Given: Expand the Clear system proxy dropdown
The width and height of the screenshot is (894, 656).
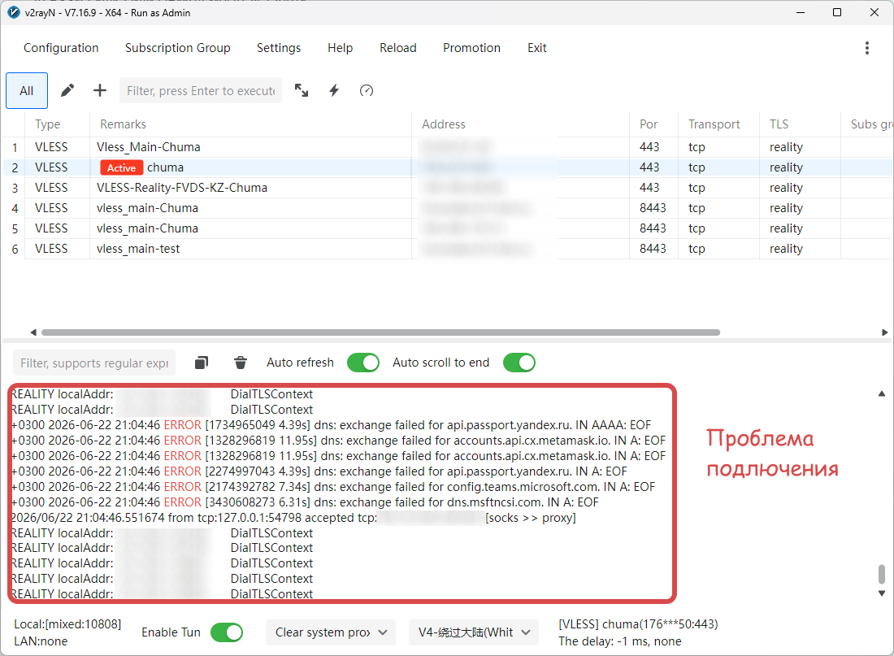Looking at the screenshot, I should pyautogui.click(x=331, y=632).
